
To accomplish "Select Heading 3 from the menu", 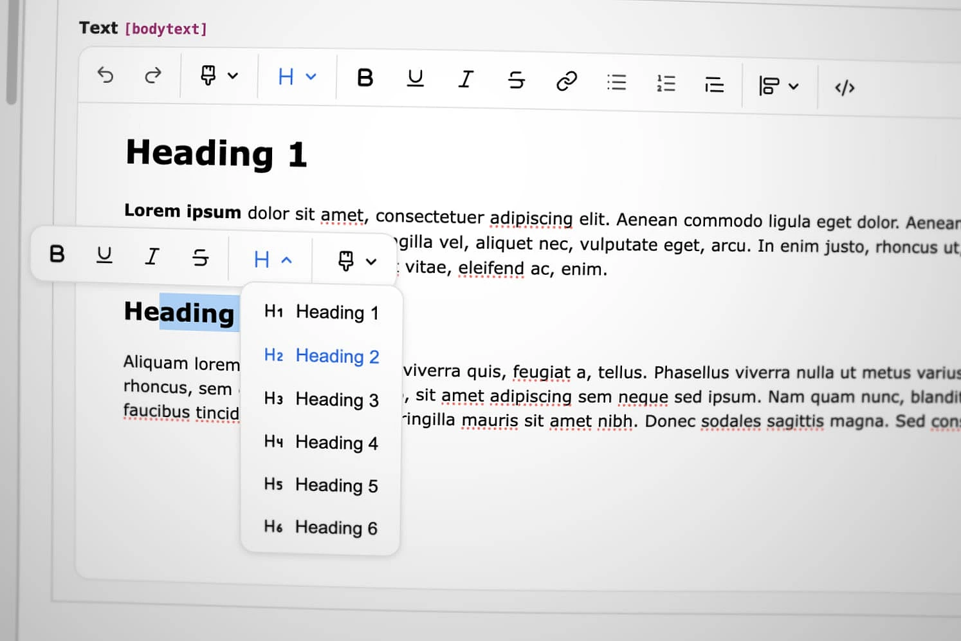I will (322, 400).
